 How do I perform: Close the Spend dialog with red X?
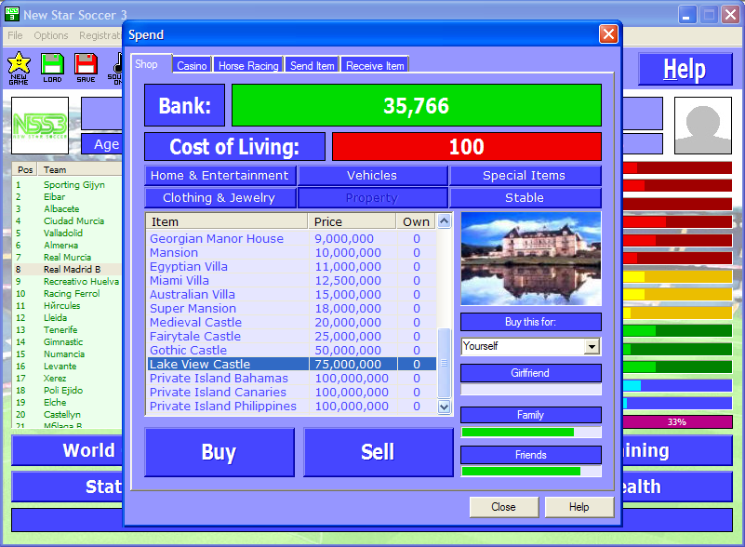point(608,34)
